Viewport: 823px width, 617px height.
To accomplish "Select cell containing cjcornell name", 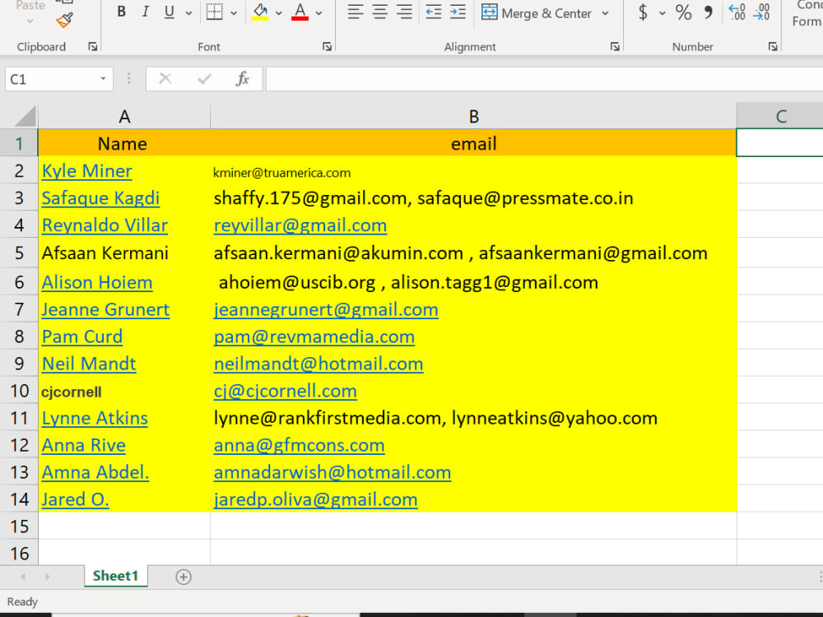I will (x=124, y=391).
